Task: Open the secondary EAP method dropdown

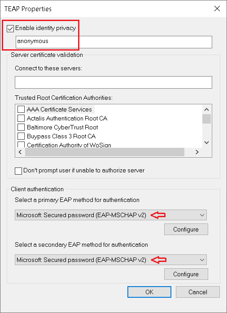Action: click(111, 260)
